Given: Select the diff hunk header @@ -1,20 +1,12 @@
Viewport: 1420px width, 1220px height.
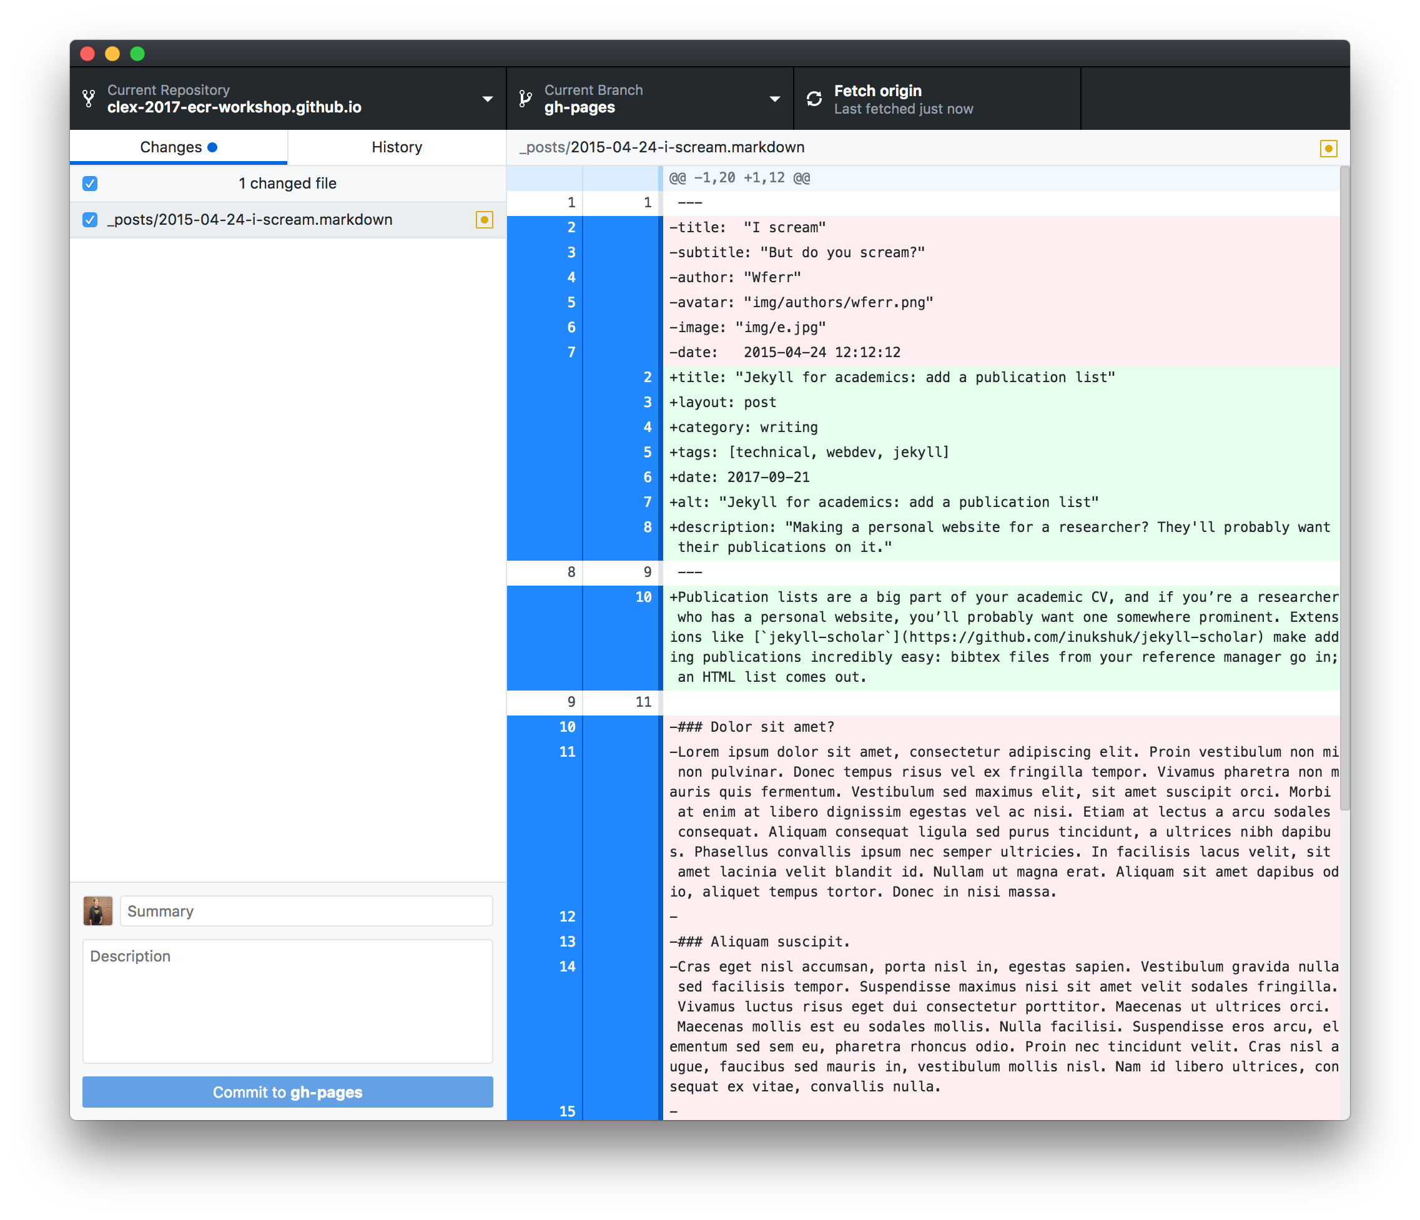Looking at the screenshot, I should (x=739, y=178).
